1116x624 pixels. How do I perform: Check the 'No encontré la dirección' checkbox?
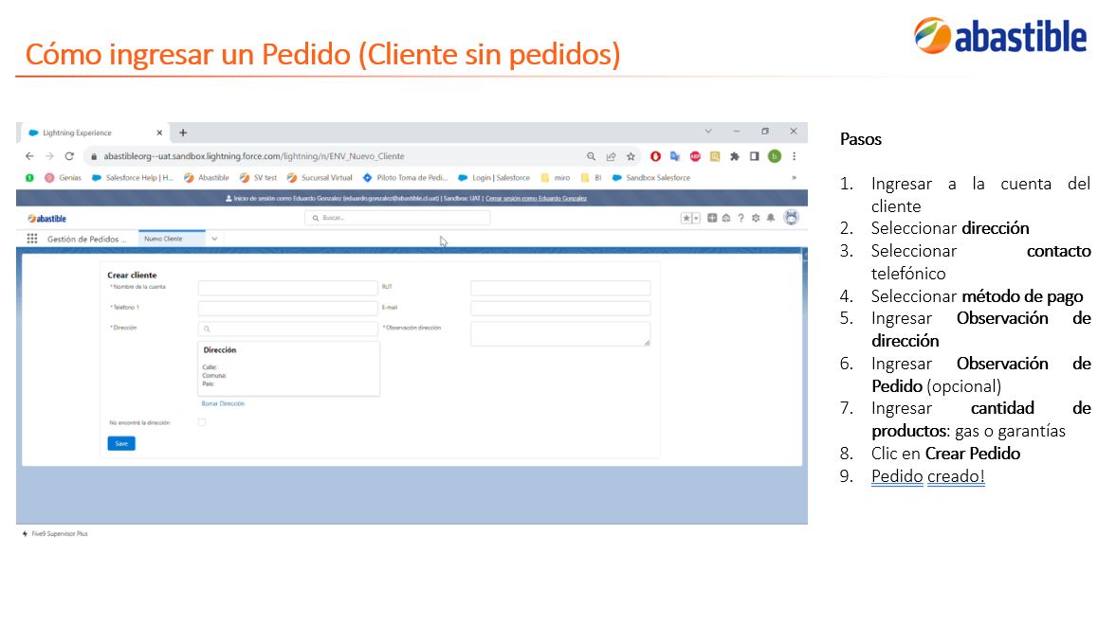(202, 422)
